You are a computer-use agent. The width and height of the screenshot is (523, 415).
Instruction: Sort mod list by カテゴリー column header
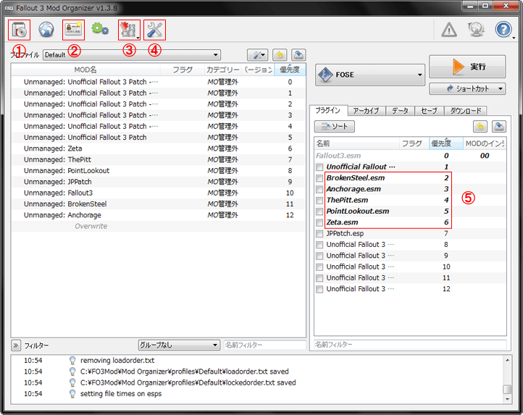222,70
